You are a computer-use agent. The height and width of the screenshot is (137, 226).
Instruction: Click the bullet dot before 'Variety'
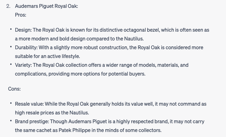coord(11,64)
